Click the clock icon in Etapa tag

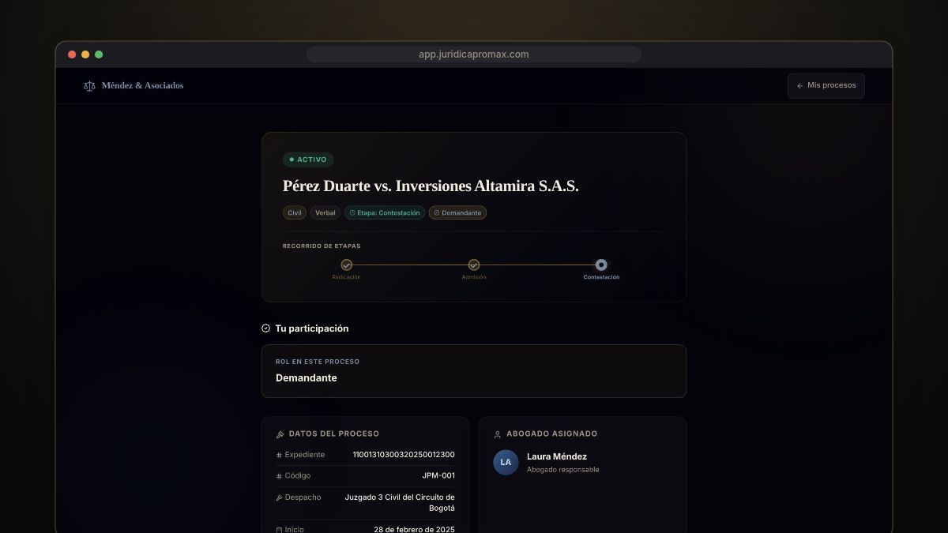352,213
